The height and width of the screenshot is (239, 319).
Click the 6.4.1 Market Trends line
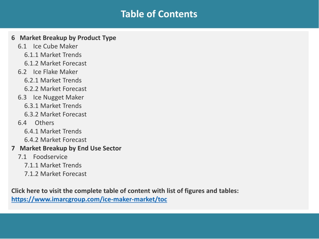click(x=53, y=132)
